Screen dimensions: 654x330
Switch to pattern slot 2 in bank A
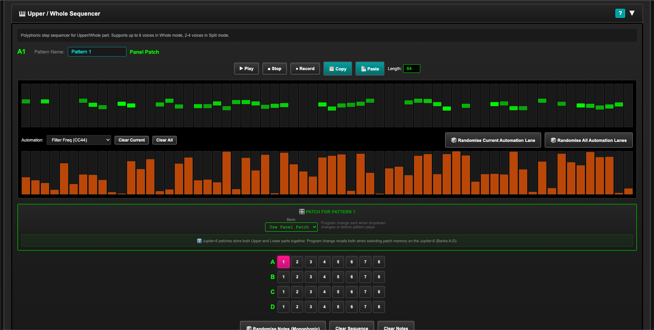click(x=297, y=262)
